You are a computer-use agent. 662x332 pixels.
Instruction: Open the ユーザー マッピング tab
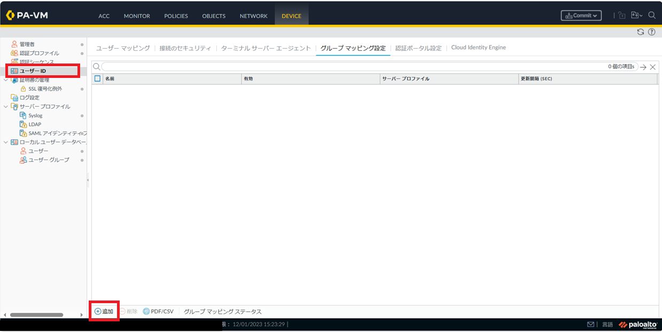(x=123, y=48)
